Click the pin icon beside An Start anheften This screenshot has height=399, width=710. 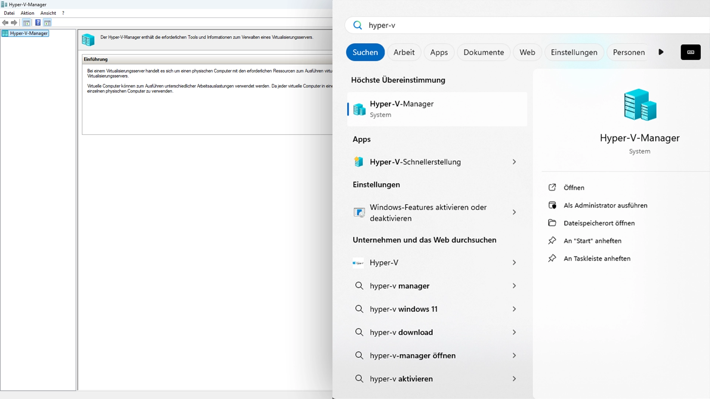pos(552,241)
